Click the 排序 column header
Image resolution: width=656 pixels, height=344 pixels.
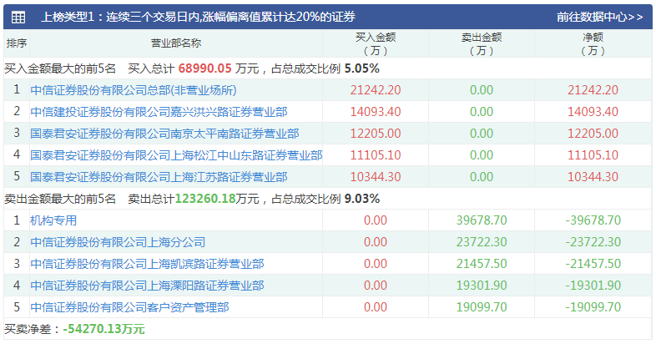[17, 43]
